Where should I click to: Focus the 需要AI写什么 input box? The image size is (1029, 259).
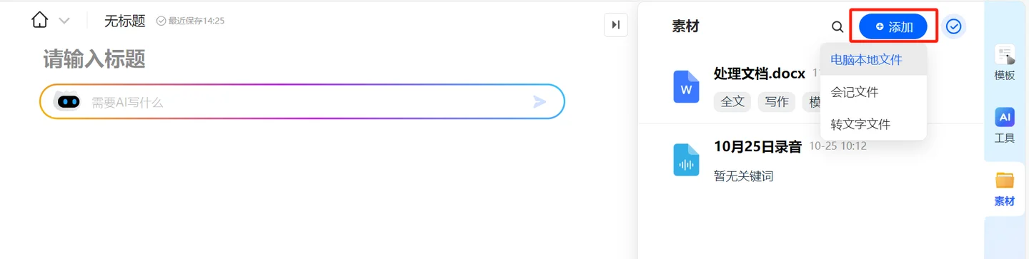click(302, 102)
